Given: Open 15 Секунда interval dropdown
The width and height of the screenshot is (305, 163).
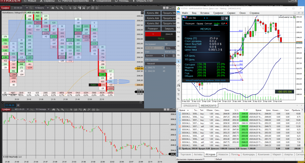Looking at the screenshot, I should click(42, 109).
